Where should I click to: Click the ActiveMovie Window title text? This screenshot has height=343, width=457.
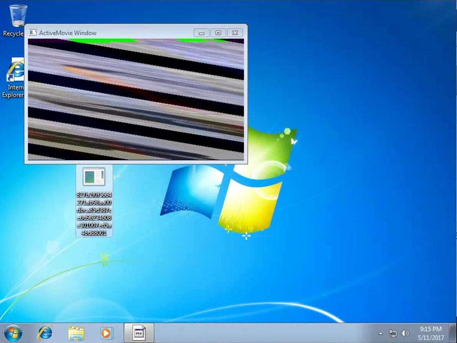(x=68, y=33)
